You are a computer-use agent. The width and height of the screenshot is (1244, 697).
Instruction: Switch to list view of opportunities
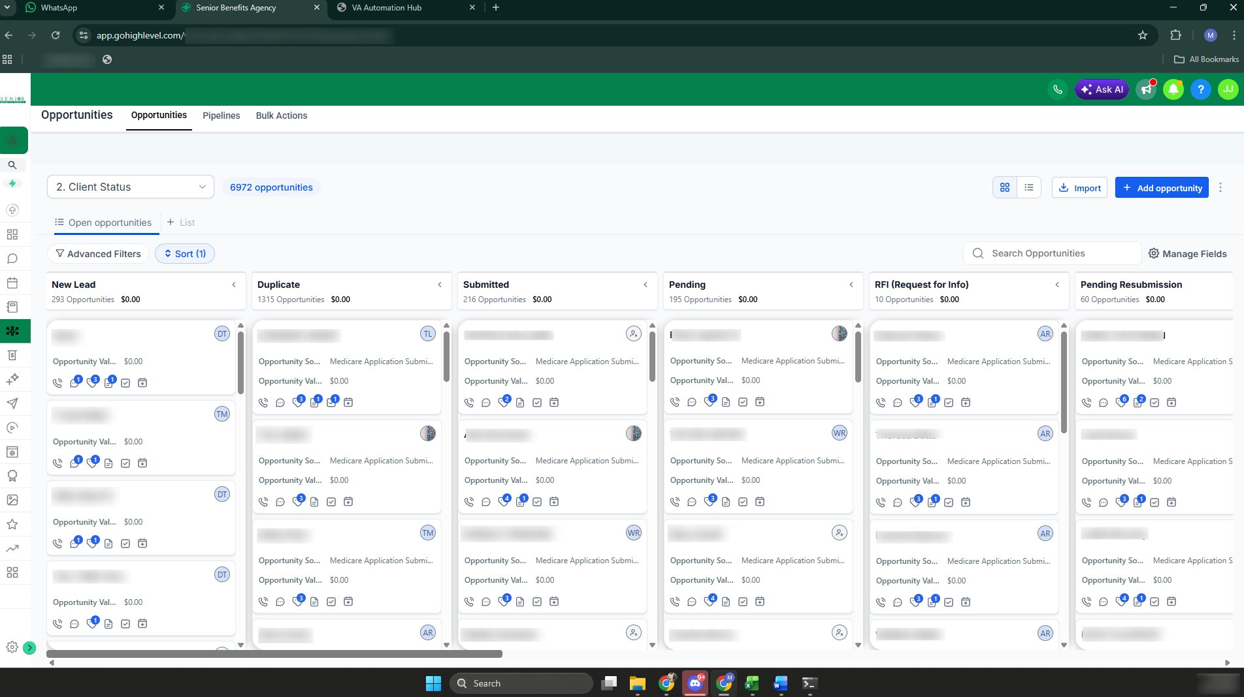(1029, 187)
